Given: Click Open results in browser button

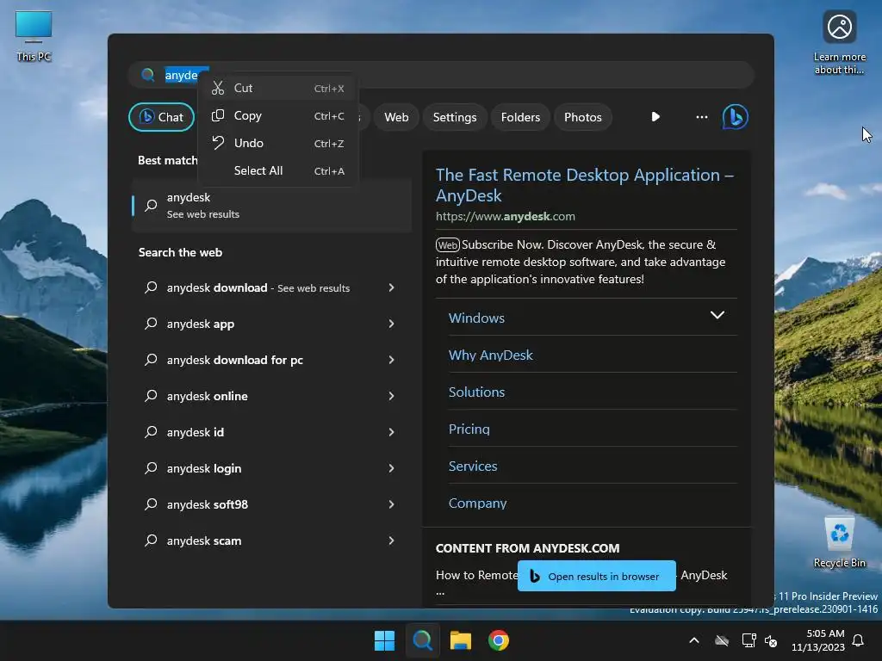Looking at the screenshot, I should click(596, 576).
